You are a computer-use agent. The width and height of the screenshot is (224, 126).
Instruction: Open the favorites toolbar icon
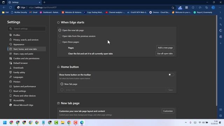point(200,7)
